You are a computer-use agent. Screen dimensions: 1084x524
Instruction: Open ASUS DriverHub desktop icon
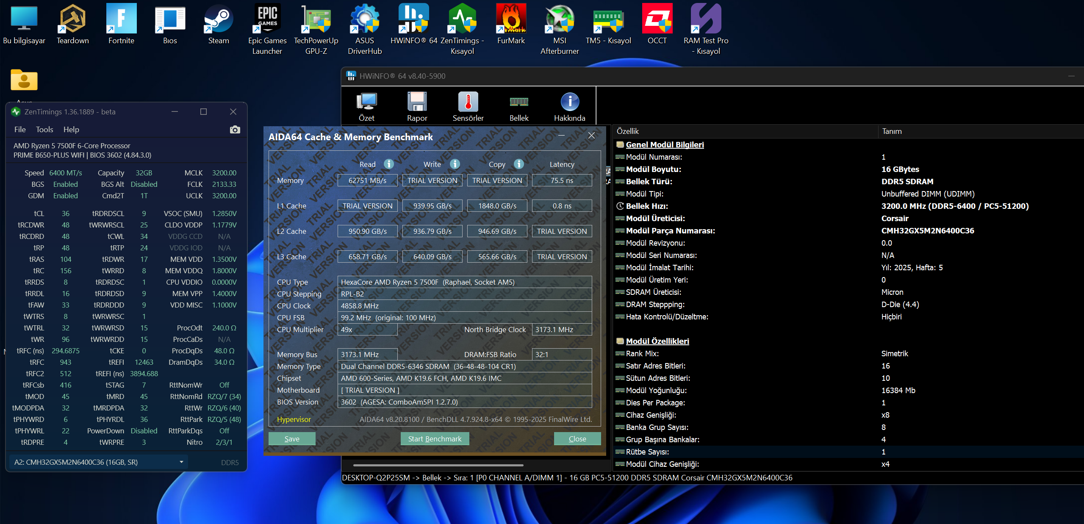(x=365, y=30)
